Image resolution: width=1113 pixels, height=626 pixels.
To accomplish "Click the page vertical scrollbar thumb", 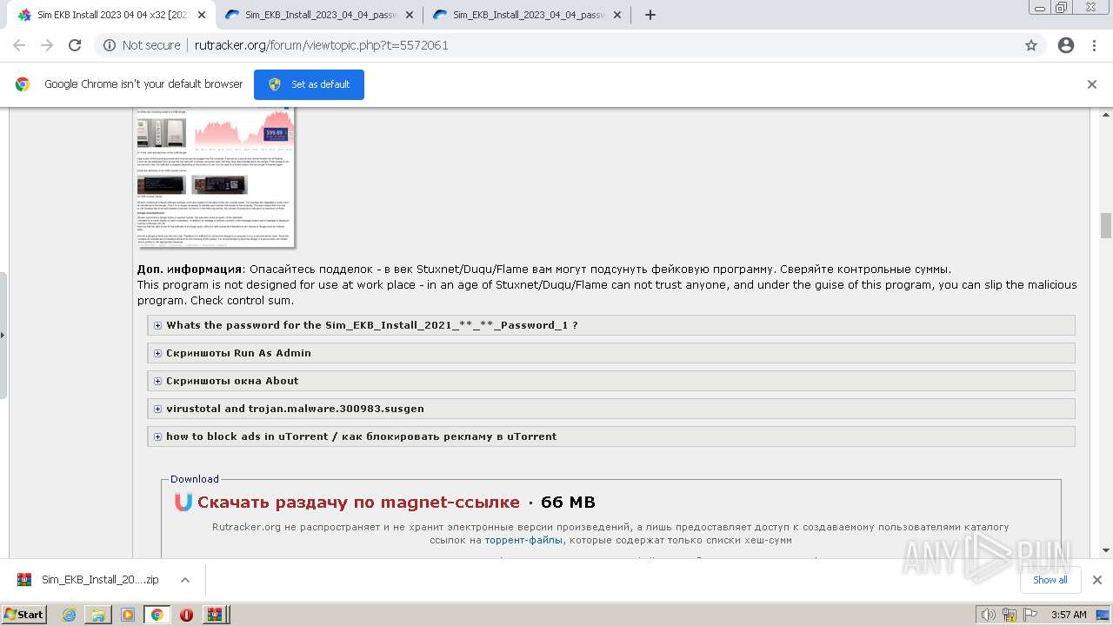I will click(x=1106, y=225).
